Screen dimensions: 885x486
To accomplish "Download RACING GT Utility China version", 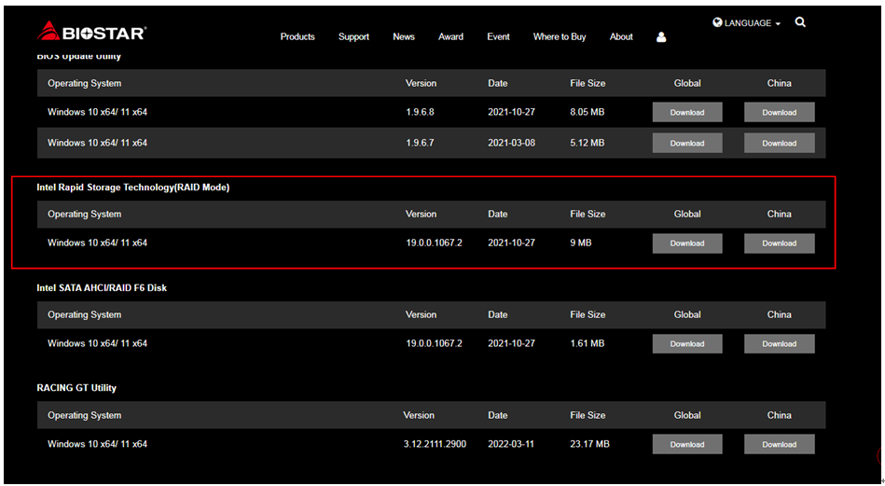I will tap(779, 444).
